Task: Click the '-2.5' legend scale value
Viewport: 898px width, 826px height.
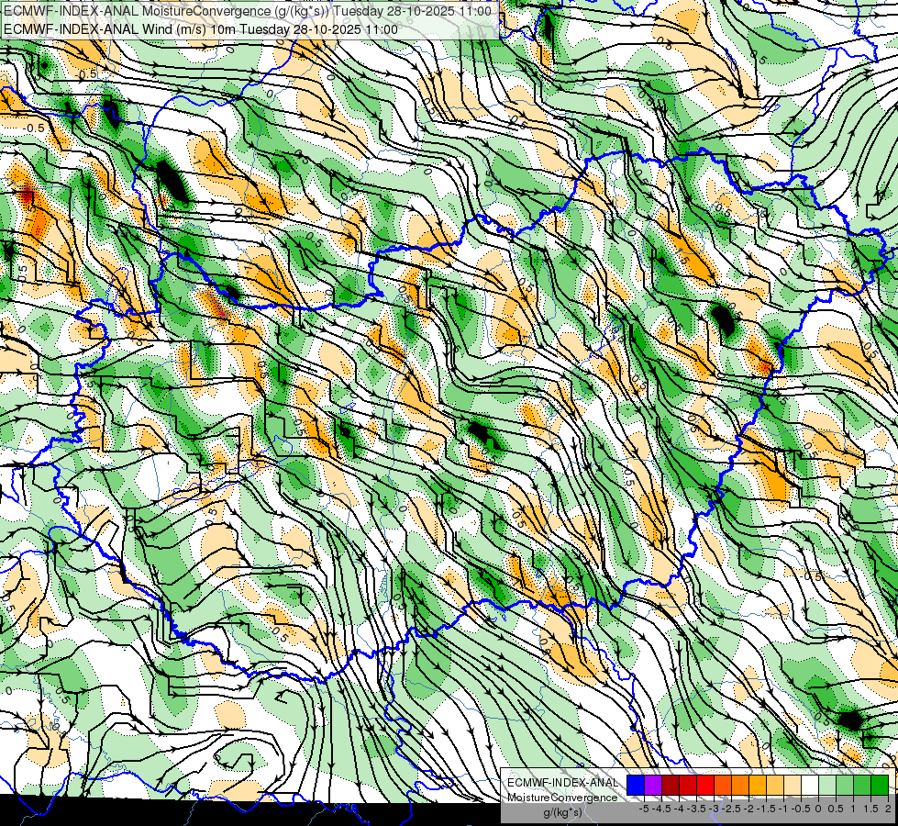Action: click(732, 809)
